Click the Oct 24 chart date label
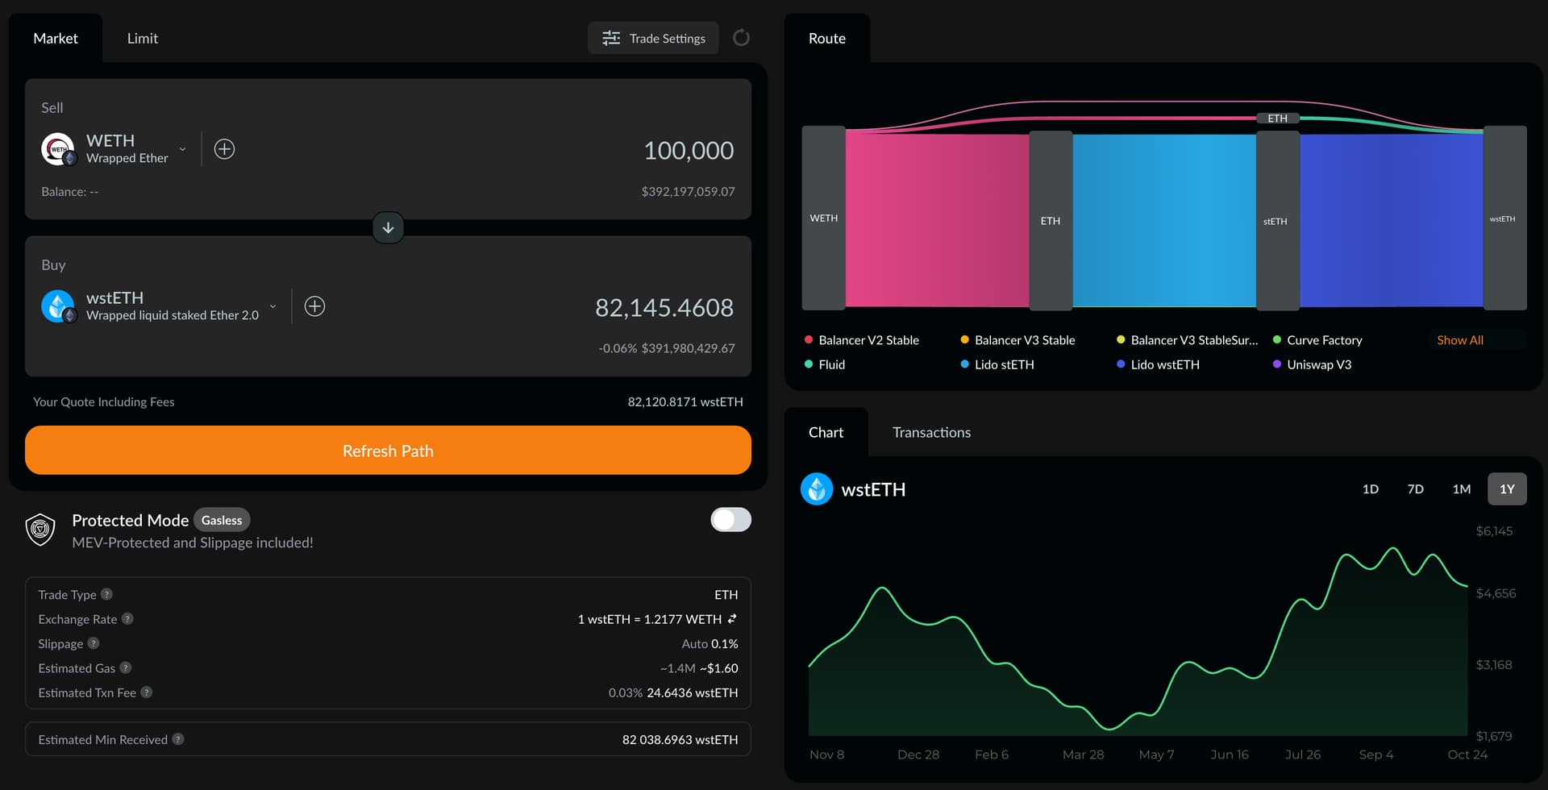This screenshot has width=1548, height=790. click(x=1467, y=755)
